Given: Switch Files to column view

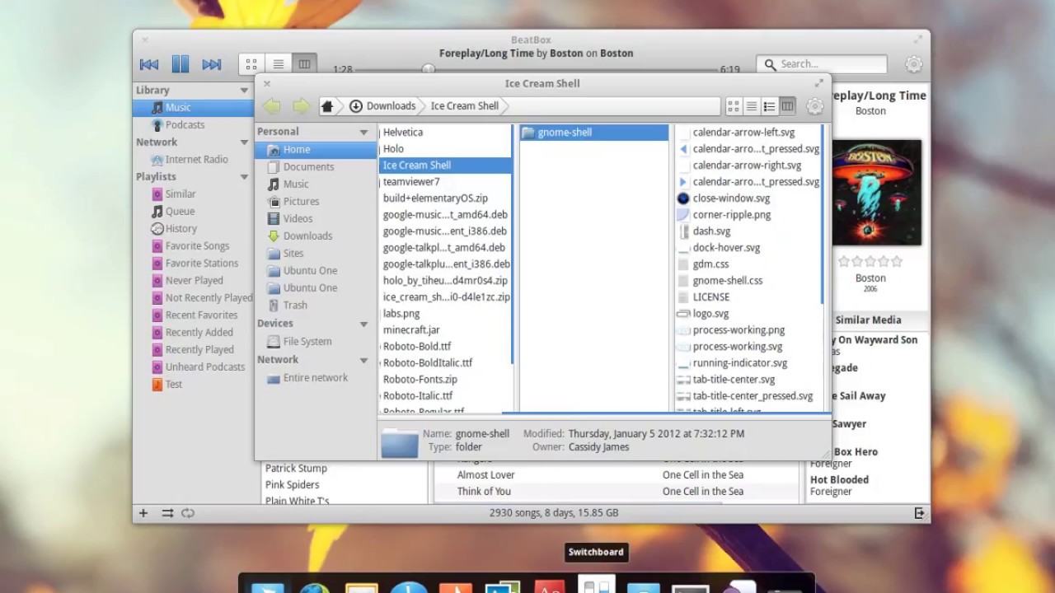Looking at the screenshot, I should [x=787, y=105].
